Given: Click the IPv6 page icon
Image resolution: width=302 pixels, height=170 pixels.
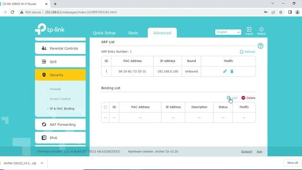Looking at the screenshot, I should (x=44, y=137).
